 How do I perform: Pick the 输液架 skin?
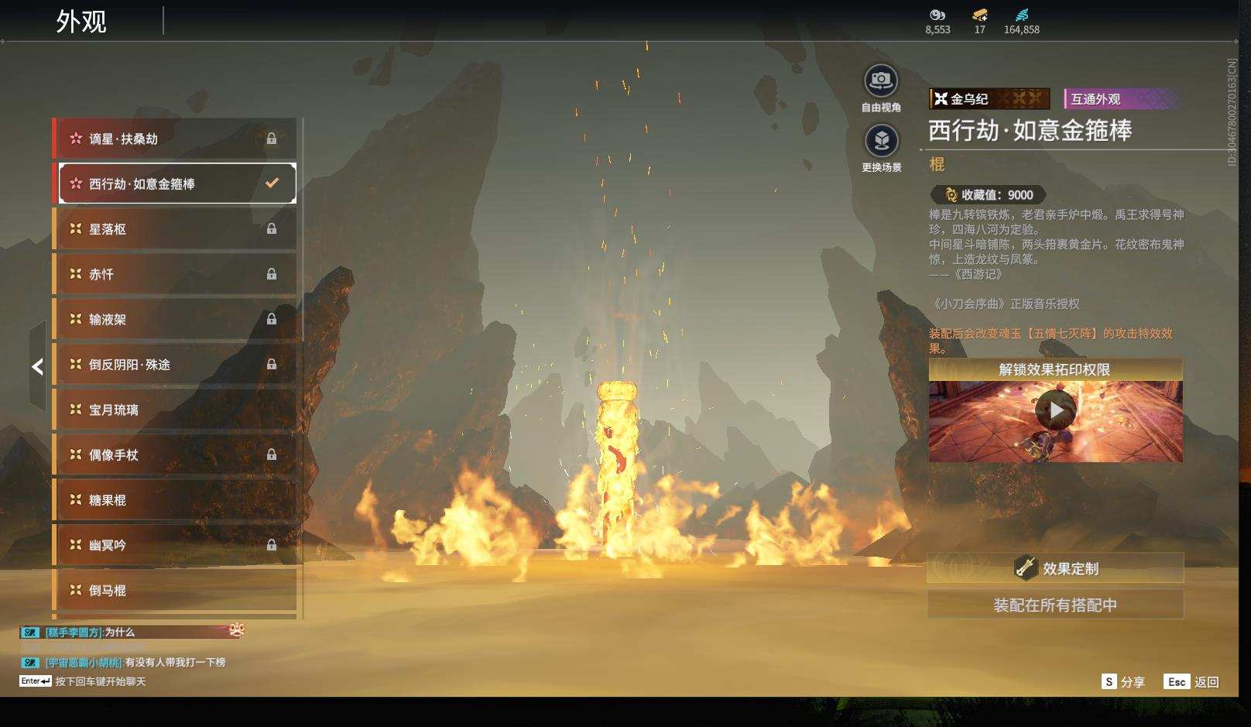point(175,319)
